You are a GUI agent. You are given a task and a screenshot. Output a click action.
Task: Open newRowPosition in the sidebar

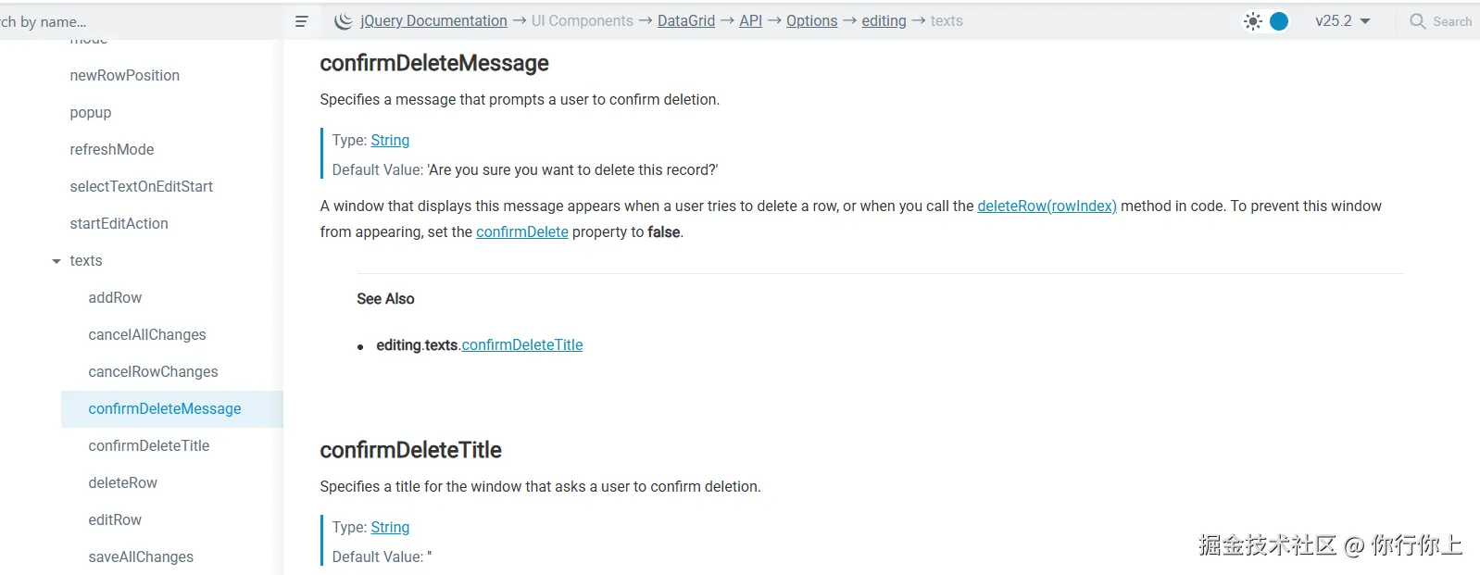125,76
